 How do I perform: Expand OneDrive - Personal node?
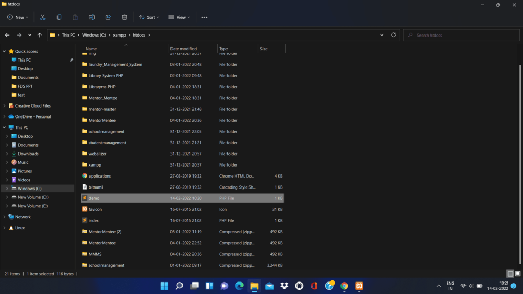(4, 117)
